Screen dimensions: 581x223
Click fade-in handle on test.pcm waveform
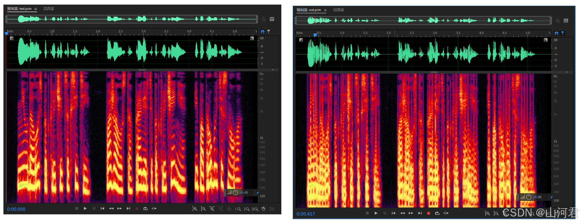point(11,38)
